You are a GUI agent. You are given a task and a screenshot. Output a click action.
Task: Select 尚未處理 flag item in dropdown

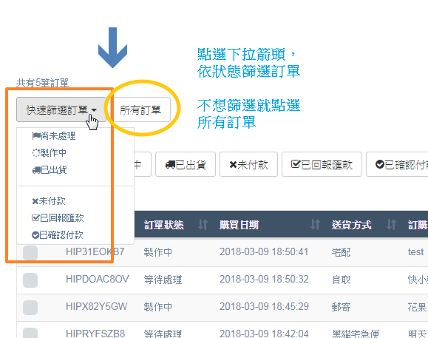tap(53, 135)
